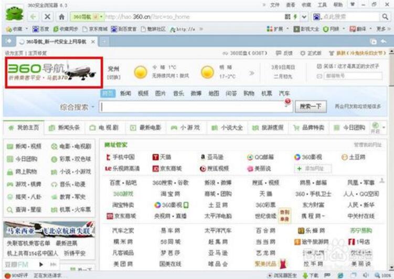Screen dimensions: 394x279
Task: Open the 收藏 favorites star in bookmarks bar
Action: tap(14, 29)
